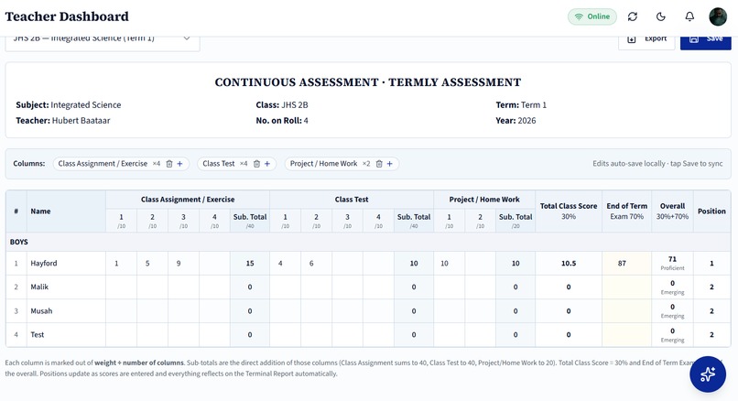Delete a Class Assignment / Exercise column
This screenshot has width=738, height=401.
pos(169,164)
